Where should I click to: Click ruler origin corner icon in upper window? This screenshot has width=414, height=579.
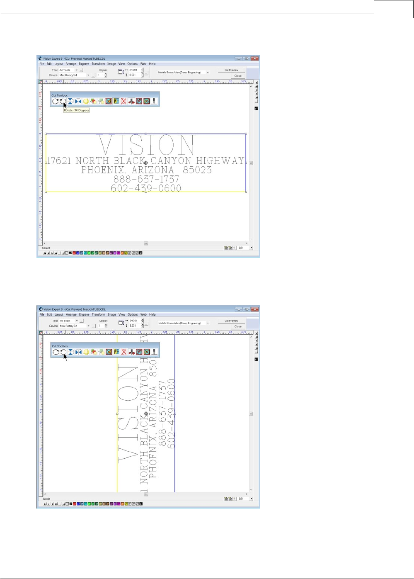tap(41, 82)
